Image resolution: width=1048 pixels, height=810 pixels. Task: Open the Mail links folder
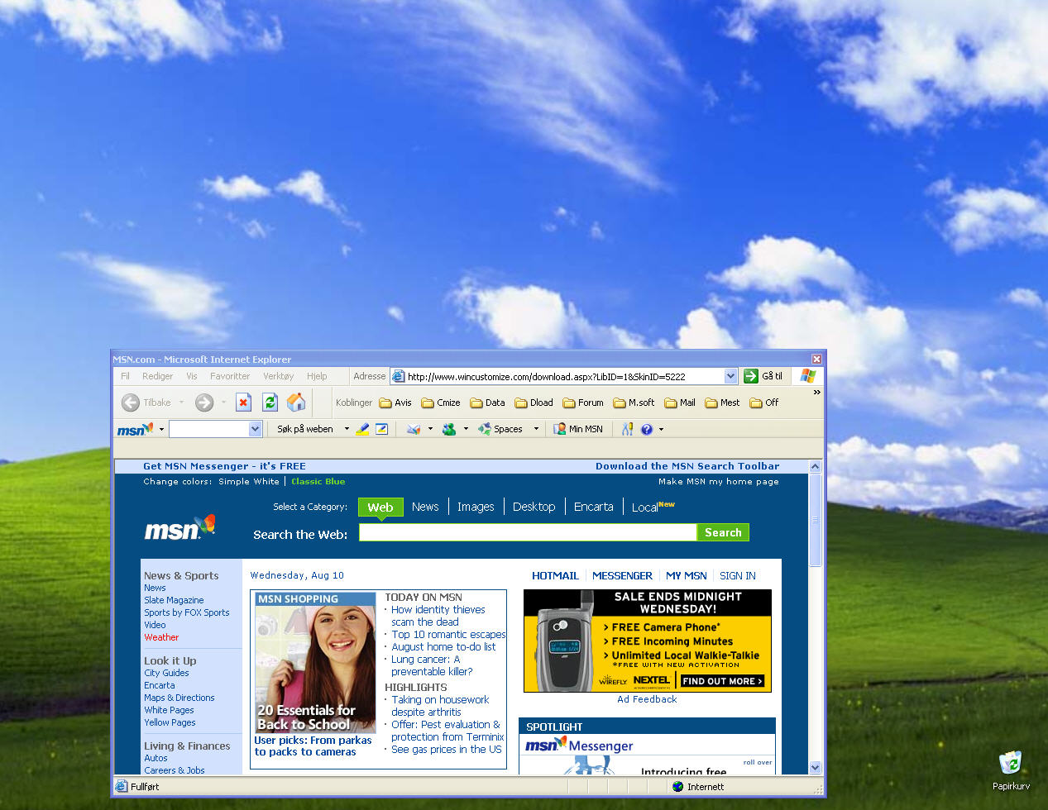point(680,403)
